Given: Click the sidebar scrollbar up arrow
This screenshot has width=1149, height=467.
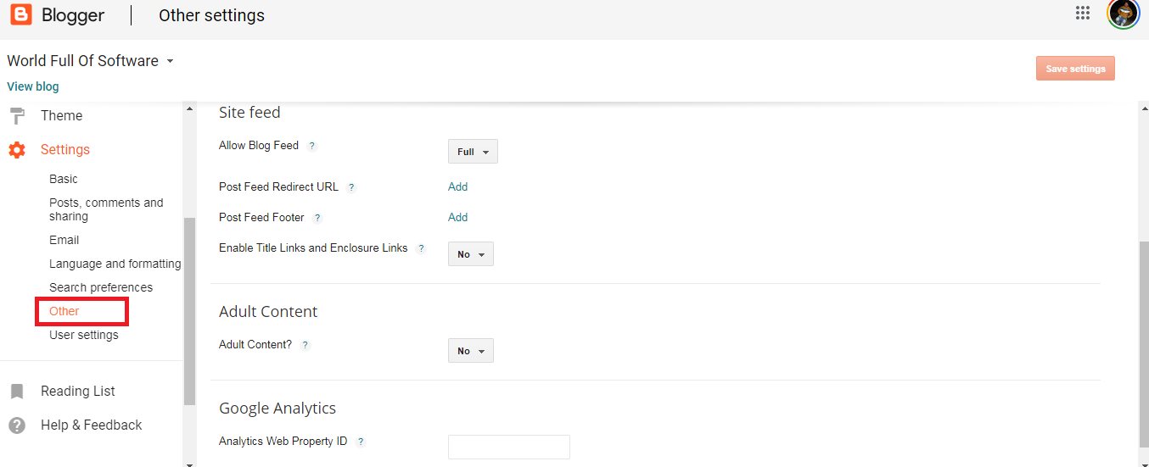Looking at the screenshot, I should pos(190,108).
